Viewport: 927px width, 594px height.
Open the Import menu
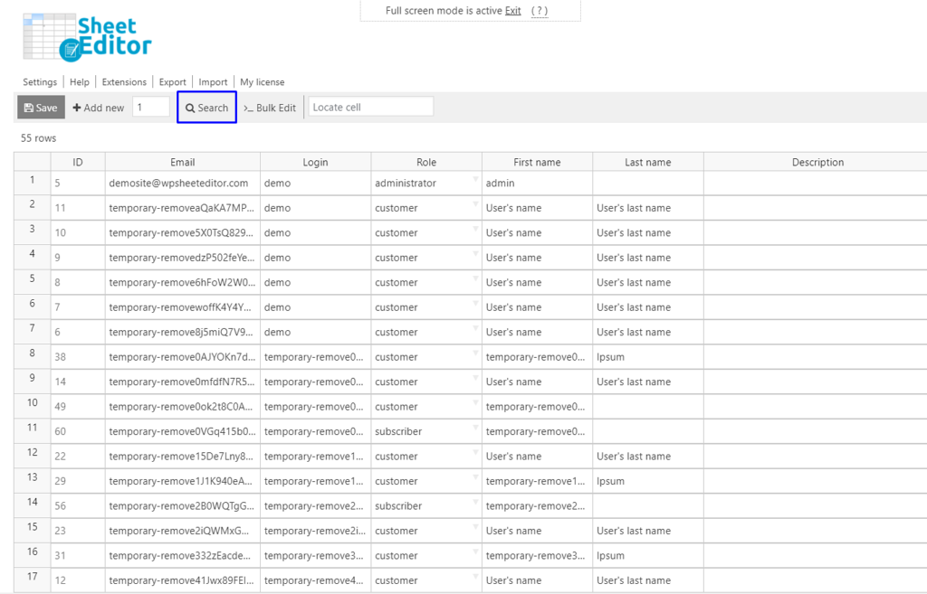[x=212, y=81]
